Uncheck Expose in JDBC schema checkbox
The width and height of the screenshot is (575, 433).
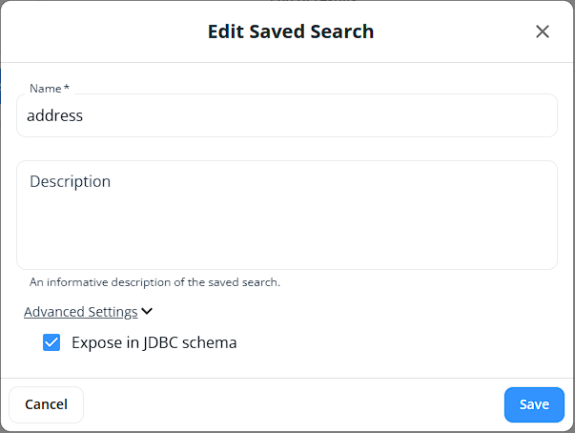51,342
